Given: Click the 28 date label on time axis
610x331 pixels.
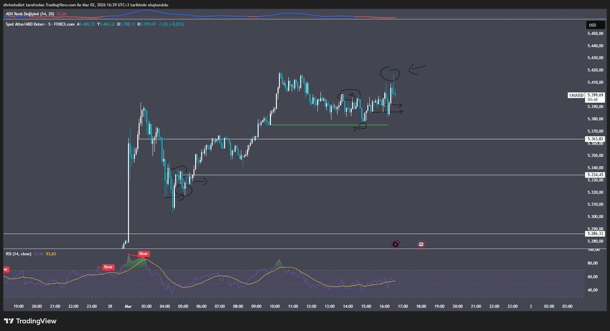Looking at the screenshot, I should (x=110, y=307).
